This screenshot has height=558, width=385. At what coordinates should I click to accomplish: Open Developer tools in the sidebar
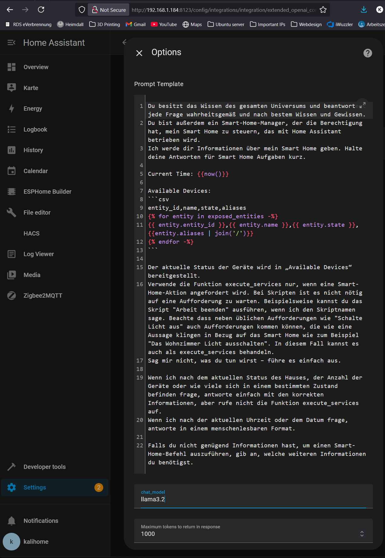click(x=44, y=467)
